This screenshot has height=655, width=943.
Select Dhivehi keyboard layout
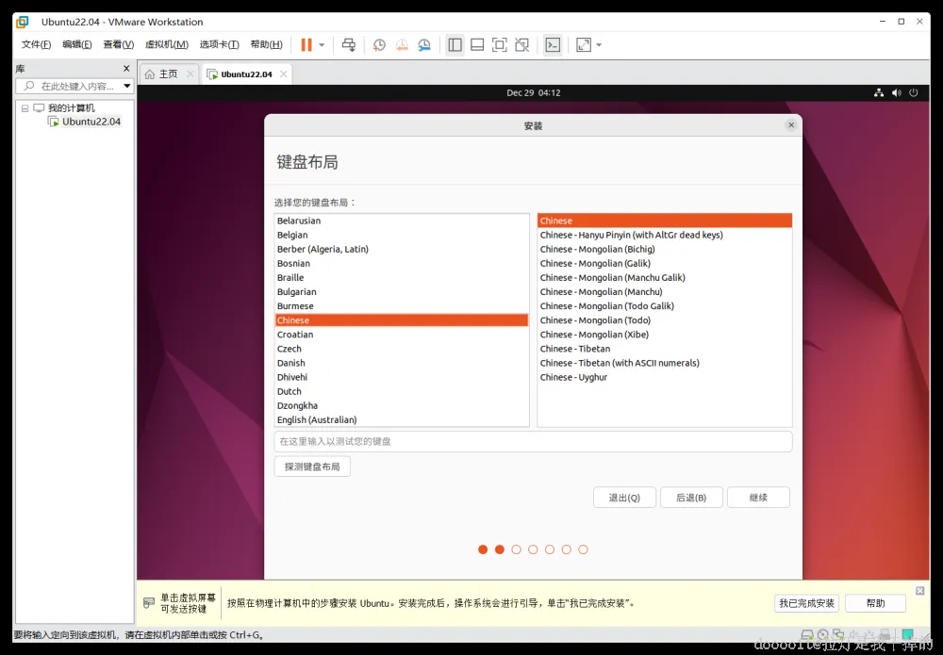[x=402, y=377]
